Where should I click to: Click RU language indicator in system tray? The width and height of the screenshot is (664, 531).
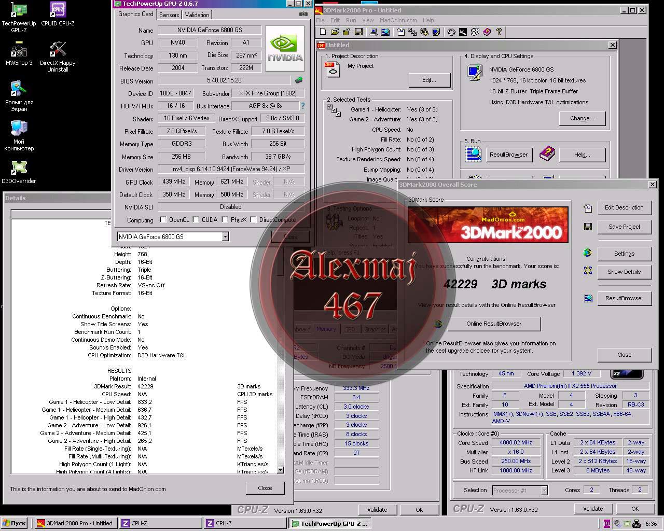(x=607, y=524)
